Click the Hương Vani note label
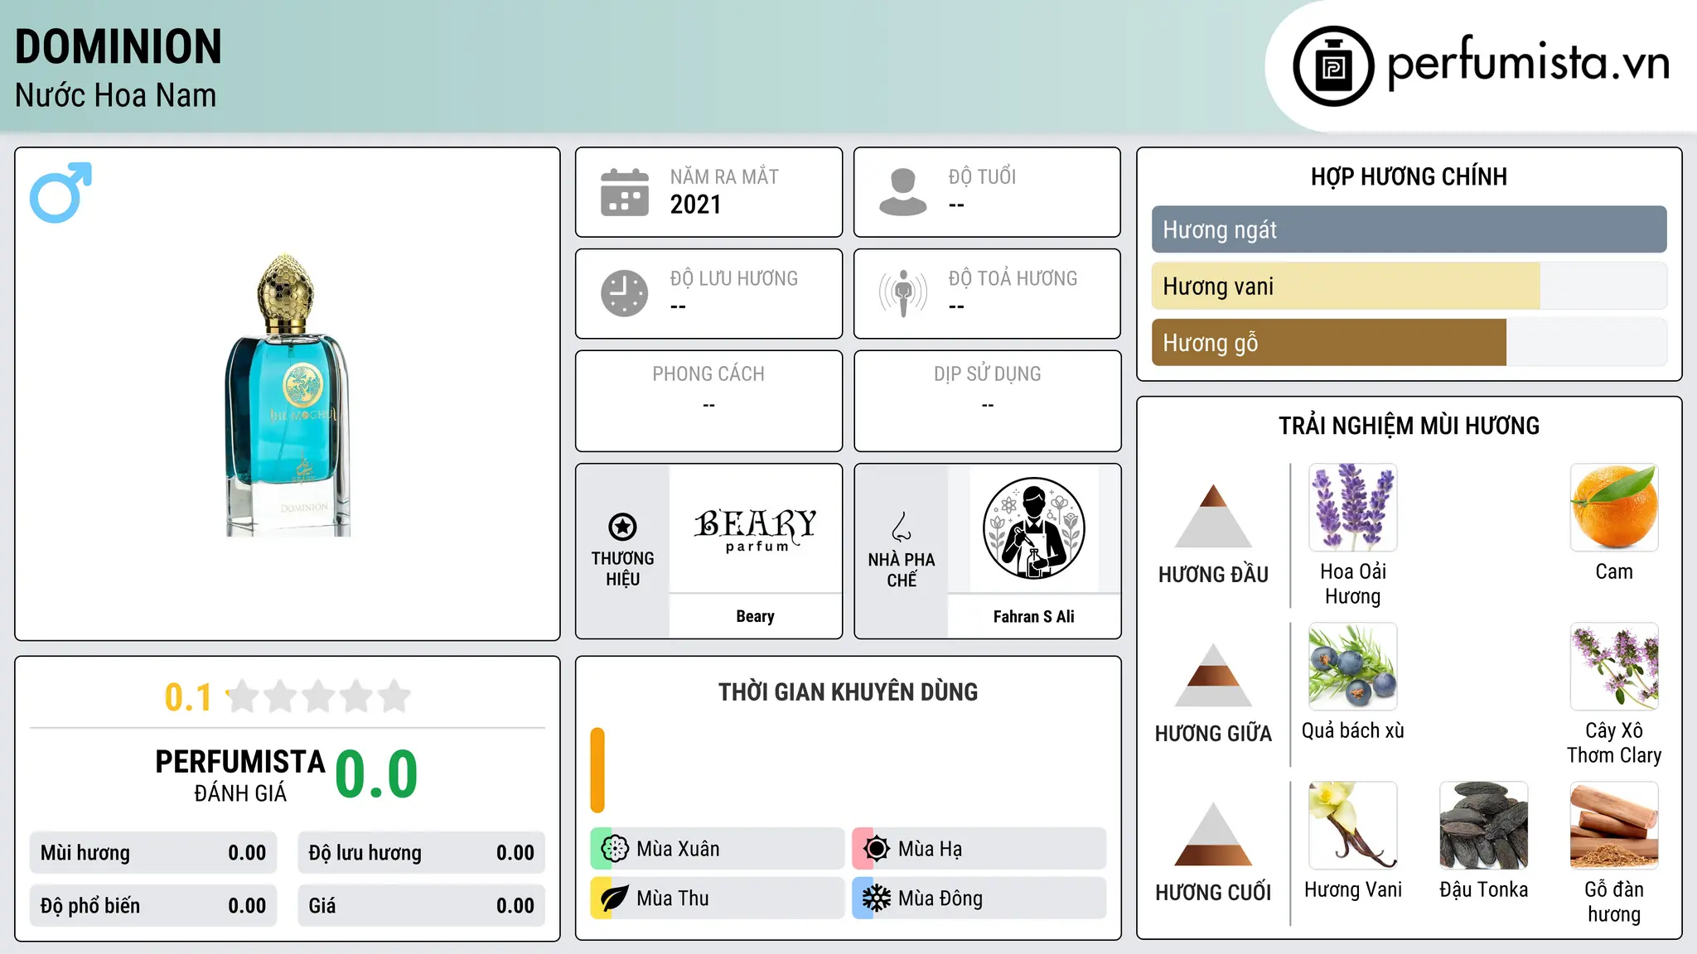Viewport: 1697px width, 954px height. coord(1353,889)
